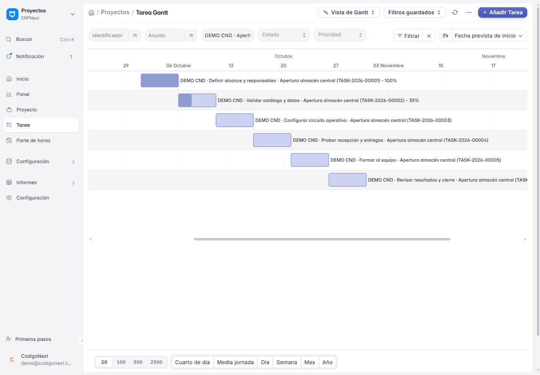Switch Gantt scale to Cuarto de día
The image size is (540, 375).
click(192, 362)
